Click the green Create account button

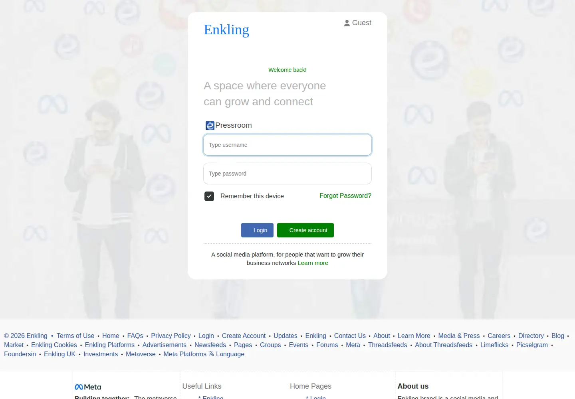(305, 230)
